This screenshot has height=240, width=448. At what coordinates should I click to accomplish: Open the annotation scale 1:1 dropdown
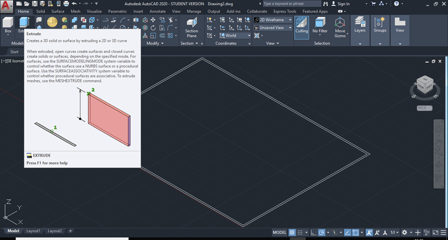point(395,233)
